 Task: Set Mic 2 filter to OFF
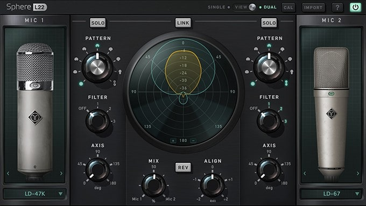point(254,108)
